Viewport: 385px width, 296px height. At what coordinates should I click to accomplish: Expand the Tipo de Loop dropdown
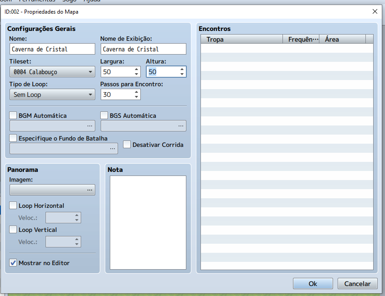click(x=52, y=95)
